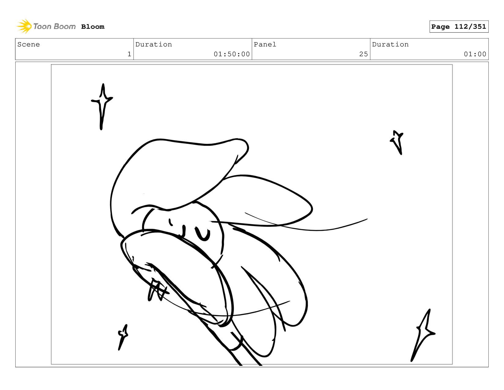Click the storyboard panel sketch thumbnail
504x390 pixels.
252,214
